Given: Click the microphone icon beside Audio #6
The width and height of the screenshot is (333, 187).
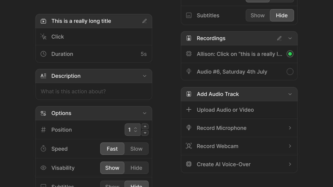Looking at the screenshot, I should point(189,71).
